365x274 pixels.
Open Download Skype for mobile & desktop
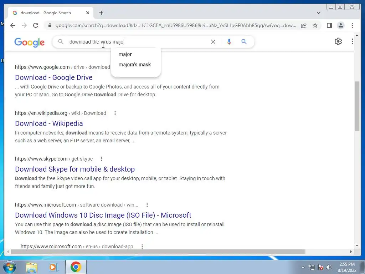75,169
